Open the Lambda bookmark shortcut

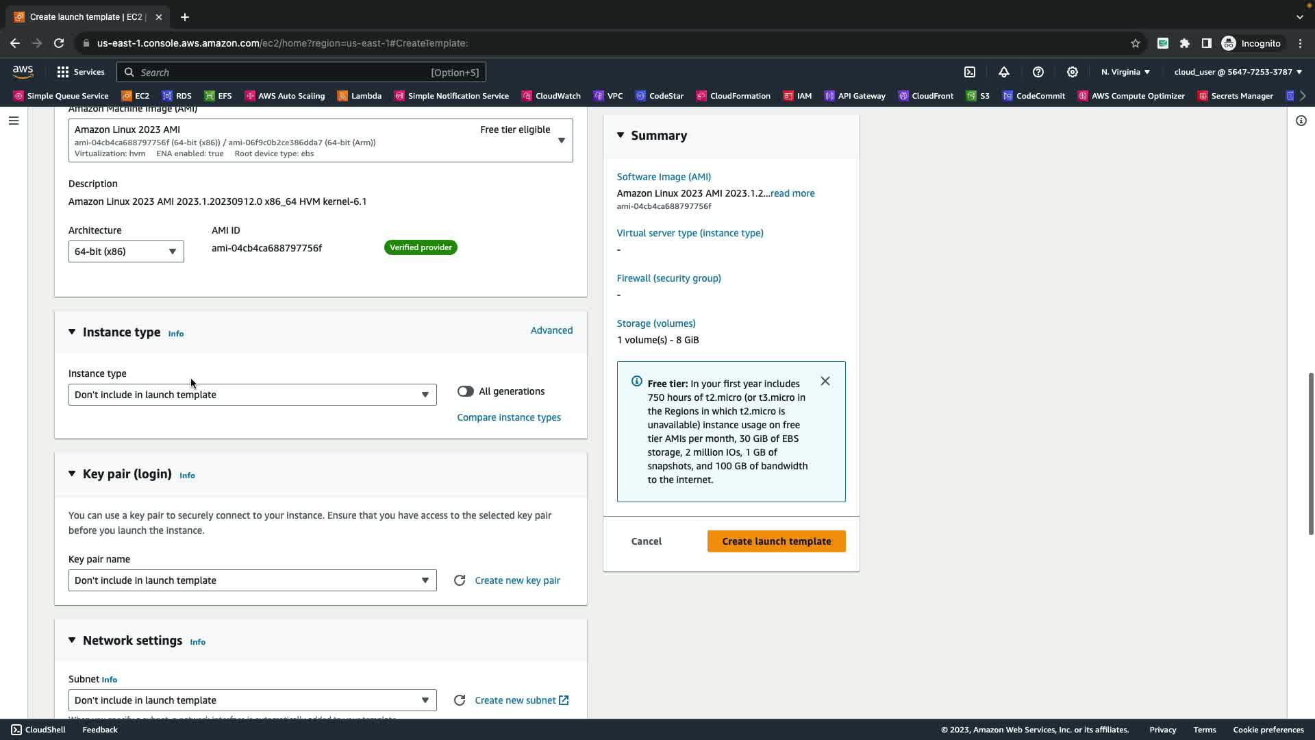click(x=360, y=96)
